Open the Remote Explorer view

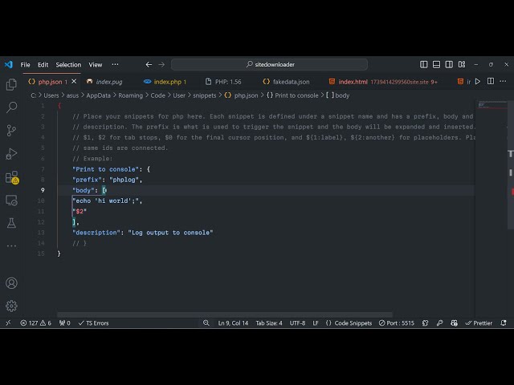tap(11, 200)
